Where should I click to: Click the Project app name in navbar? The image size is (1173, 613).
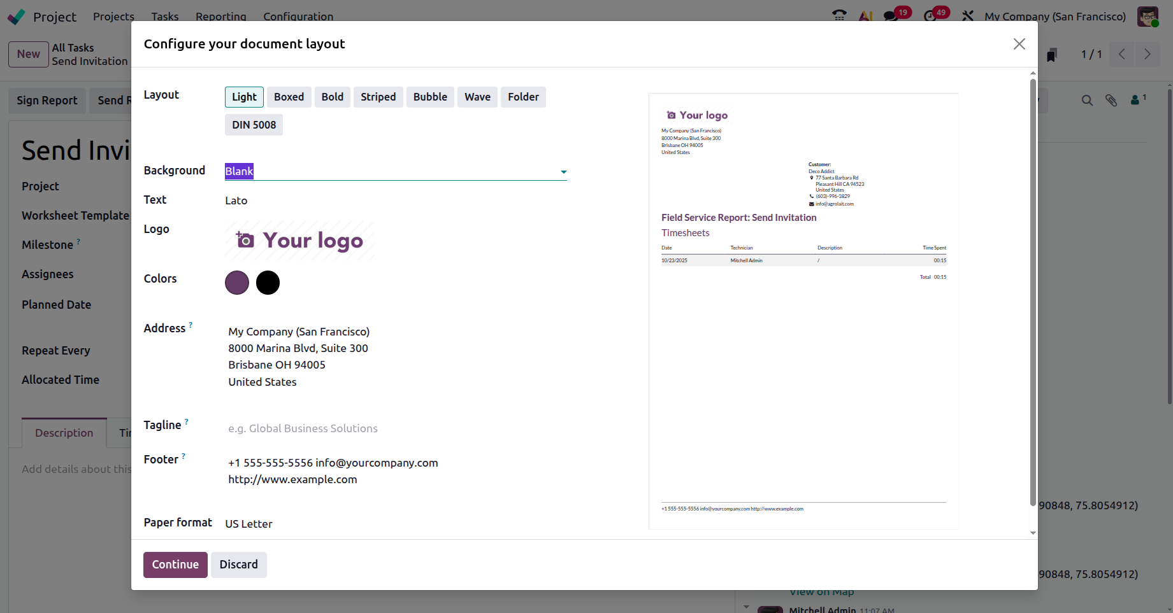point(55,17)
